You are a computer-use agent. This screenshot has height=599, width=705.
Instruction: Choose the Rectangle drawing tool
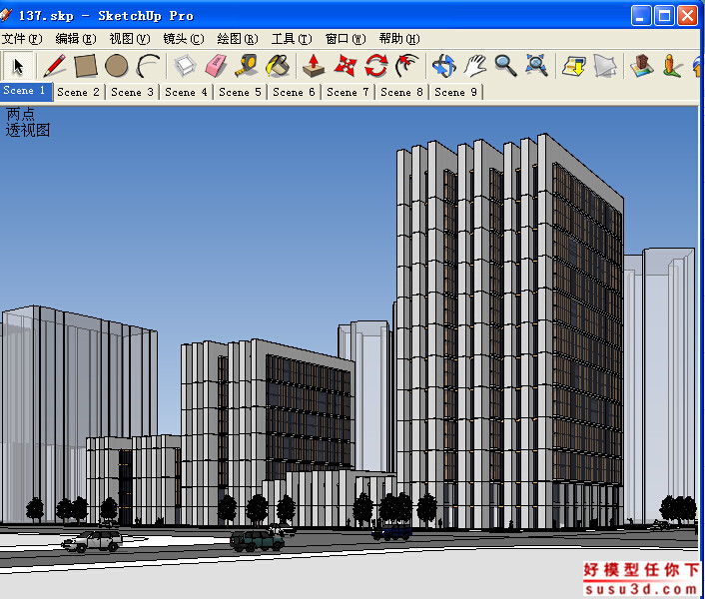86,66
